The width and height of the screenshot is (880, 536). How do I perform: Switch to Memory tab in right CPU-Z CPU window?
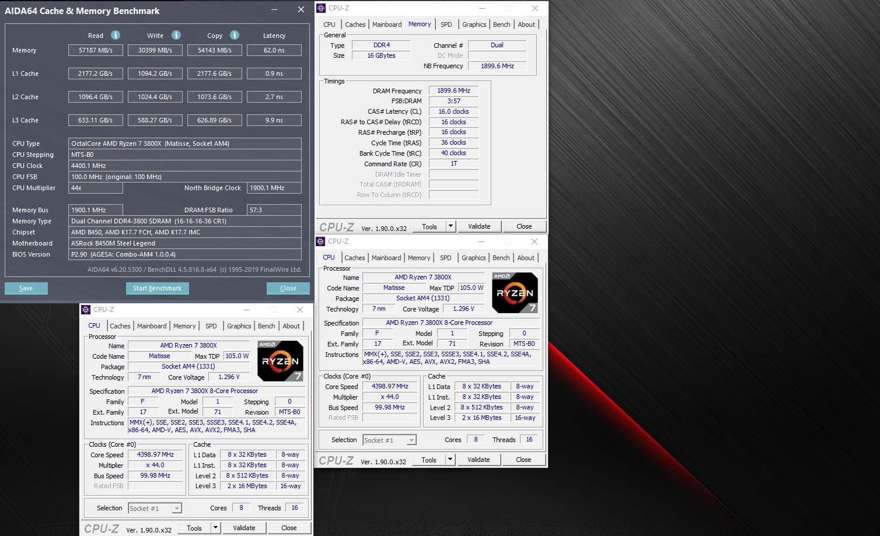pyautogui.click(x=419, y=258)
